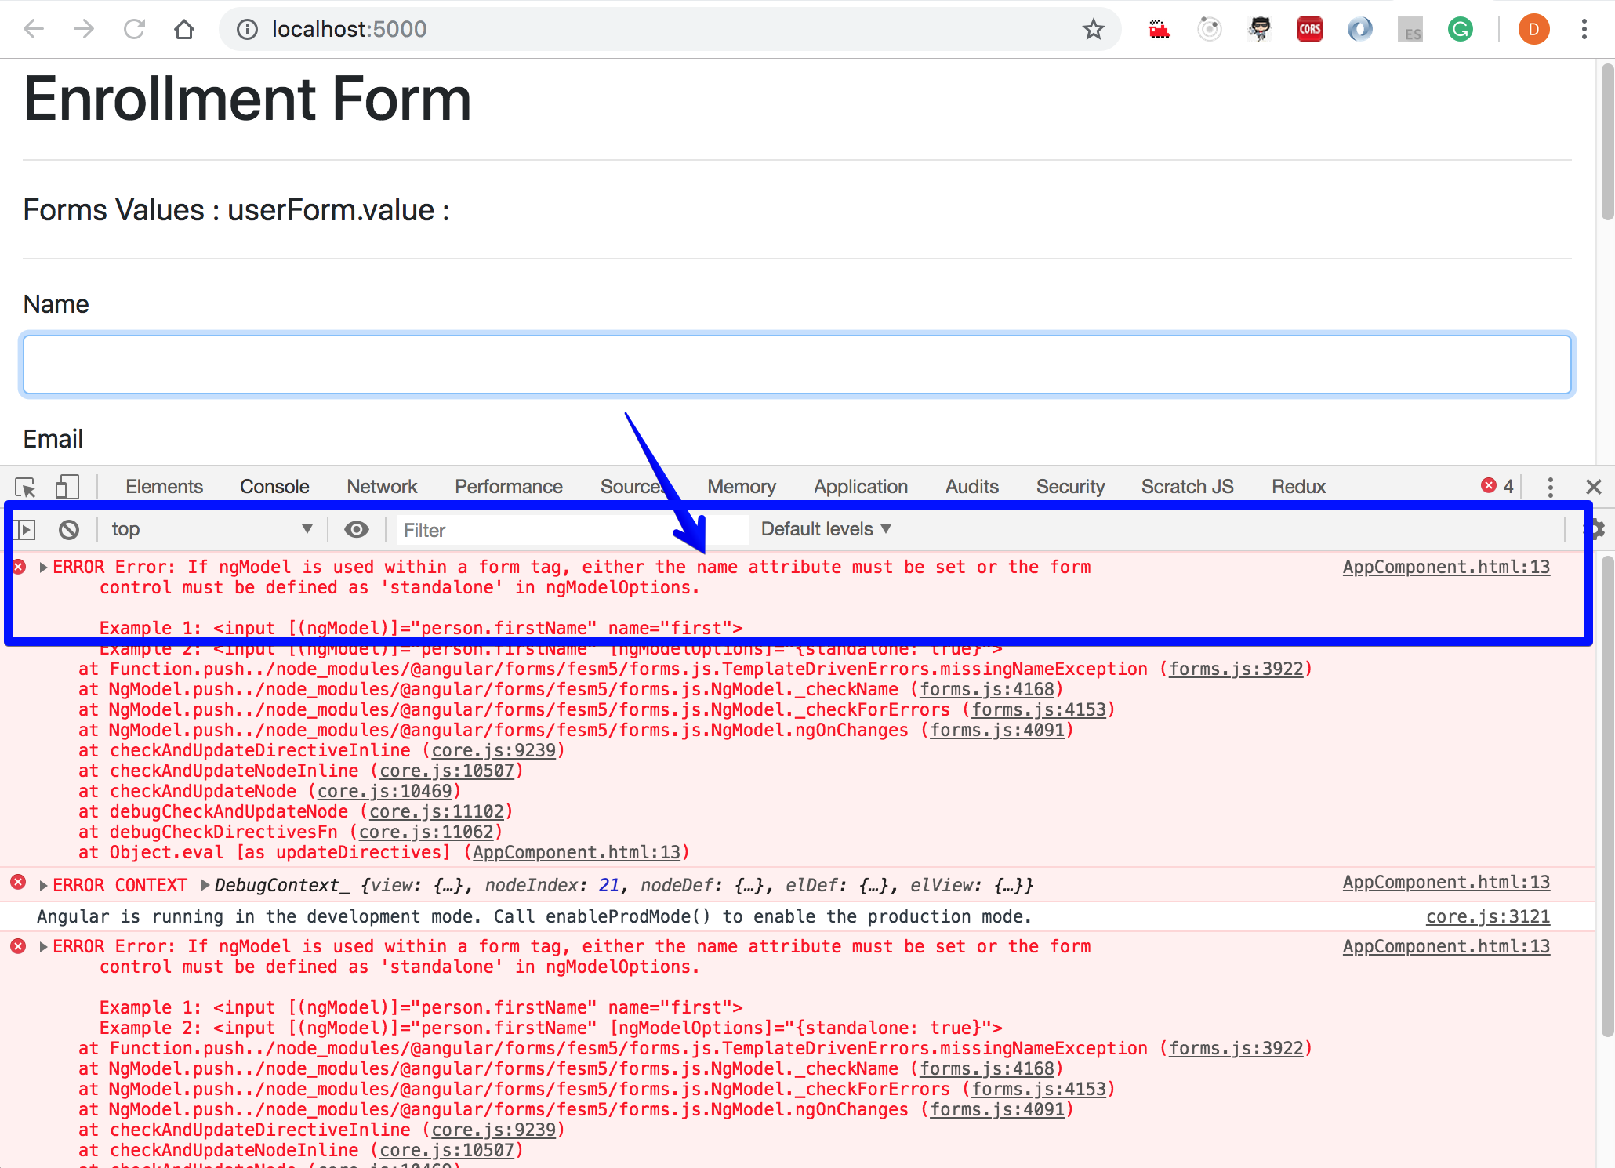Click the browser reload icon
Screen dimensions: 1615x1168
tap(135, 30)
